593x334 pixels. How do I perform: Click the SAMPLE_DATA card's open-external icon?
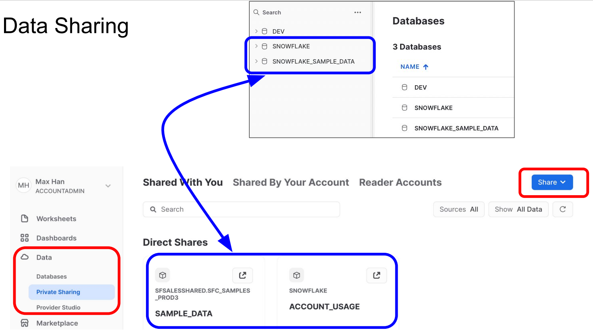coord(242,275)
